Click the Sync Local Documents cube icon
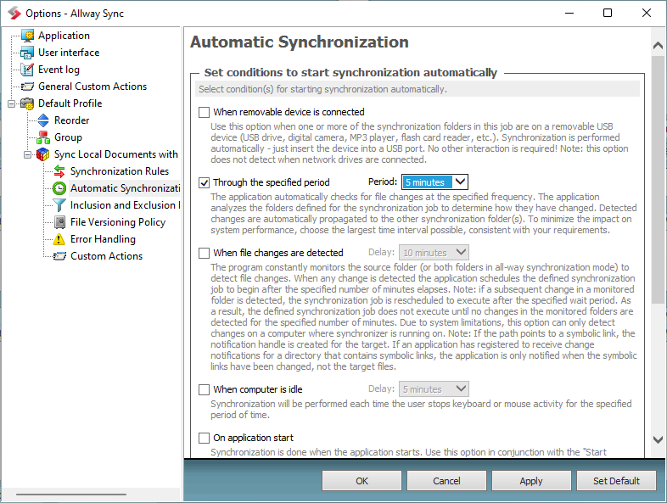Viewport: 667px width, 503px height. tap(43, 154)
